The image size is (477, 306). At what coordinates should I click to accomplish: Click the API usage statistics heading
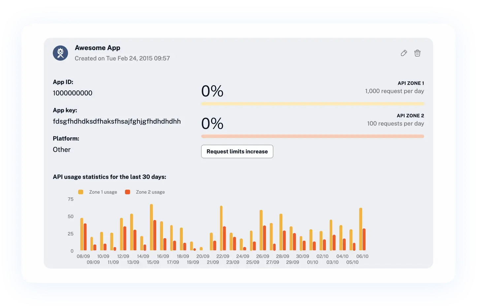click(x=110, y=177)
